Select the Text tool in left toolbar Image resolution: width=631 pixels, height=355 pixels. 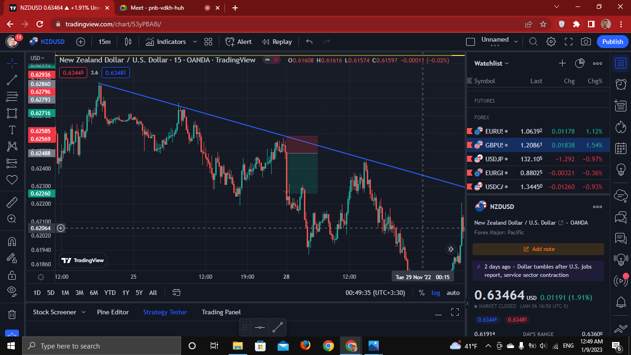coord(12,130)
